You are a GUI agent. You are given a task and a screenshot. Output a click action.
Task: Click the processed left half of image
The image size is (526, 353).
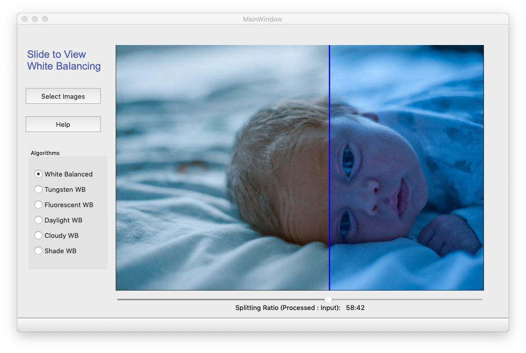click(222, 168)
